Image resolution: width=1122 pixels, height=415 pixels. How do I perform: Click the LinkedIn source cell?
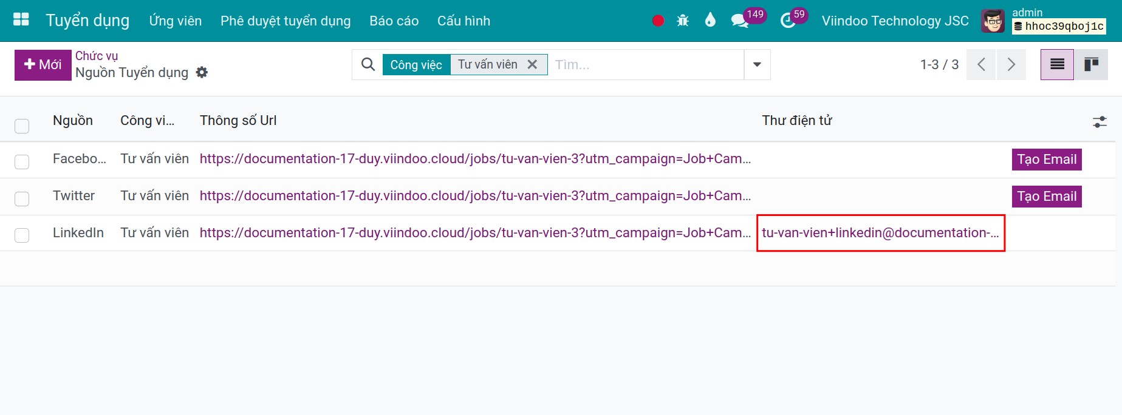tap(78, 233)
